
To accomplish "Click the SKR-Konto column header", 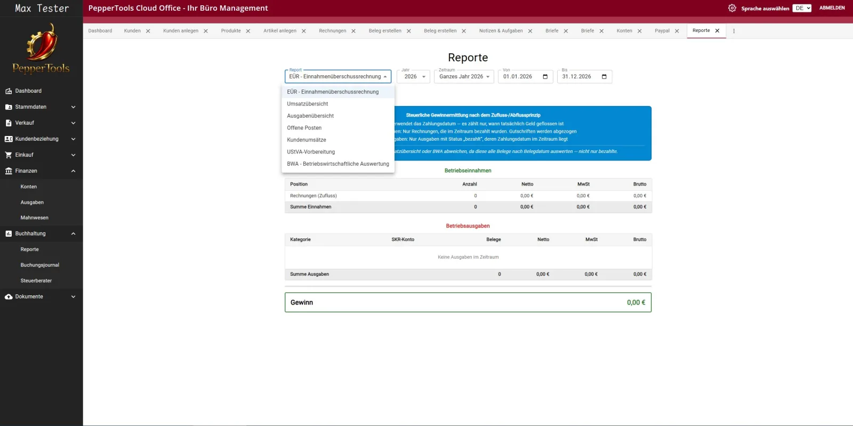I will coord(403,239).
